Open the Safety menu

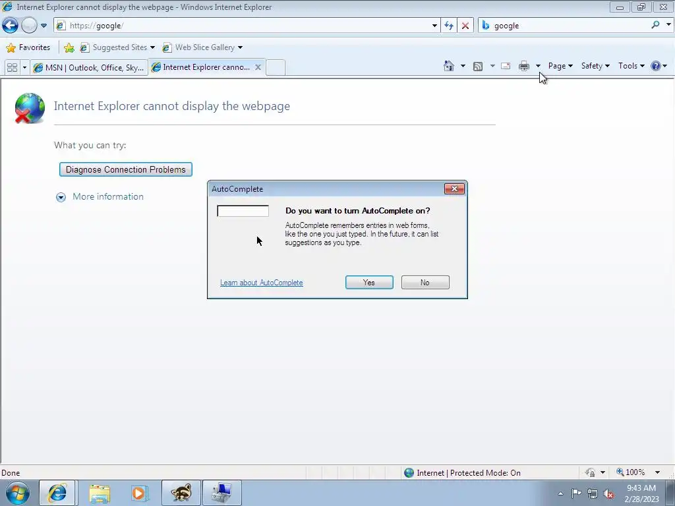point(595,66)
